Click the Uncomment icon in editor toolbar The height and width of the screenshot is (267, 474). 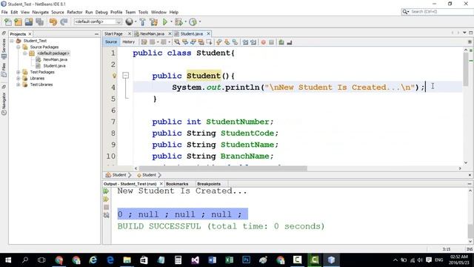point(290,42)
